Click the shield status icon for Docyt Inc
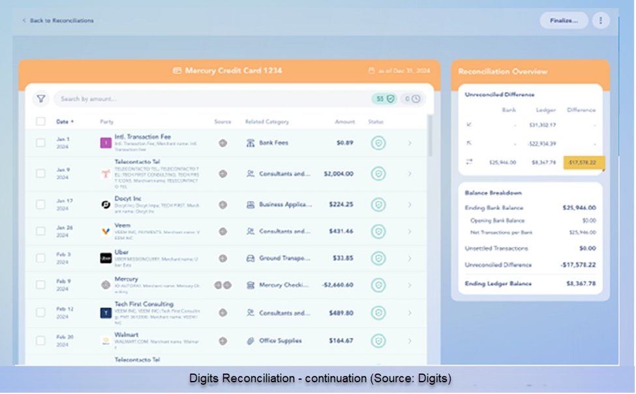636x394 pixels. click(x=378, y=205)
